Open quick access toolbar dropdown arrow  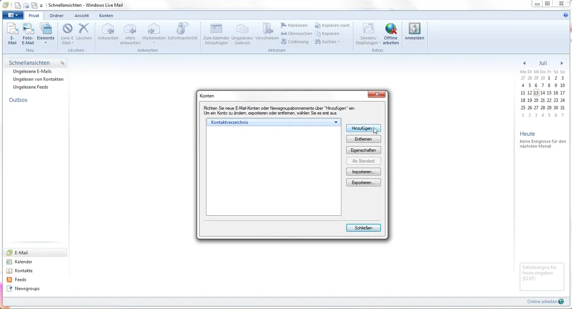click(x=41, y=6)
